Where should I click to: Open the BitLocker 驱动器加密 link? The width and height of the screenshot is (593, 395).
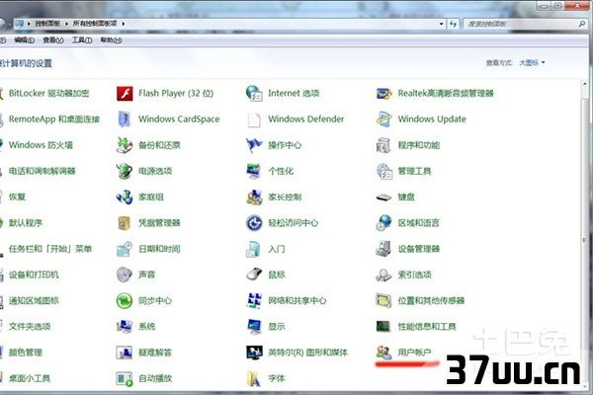coord(48,94)
